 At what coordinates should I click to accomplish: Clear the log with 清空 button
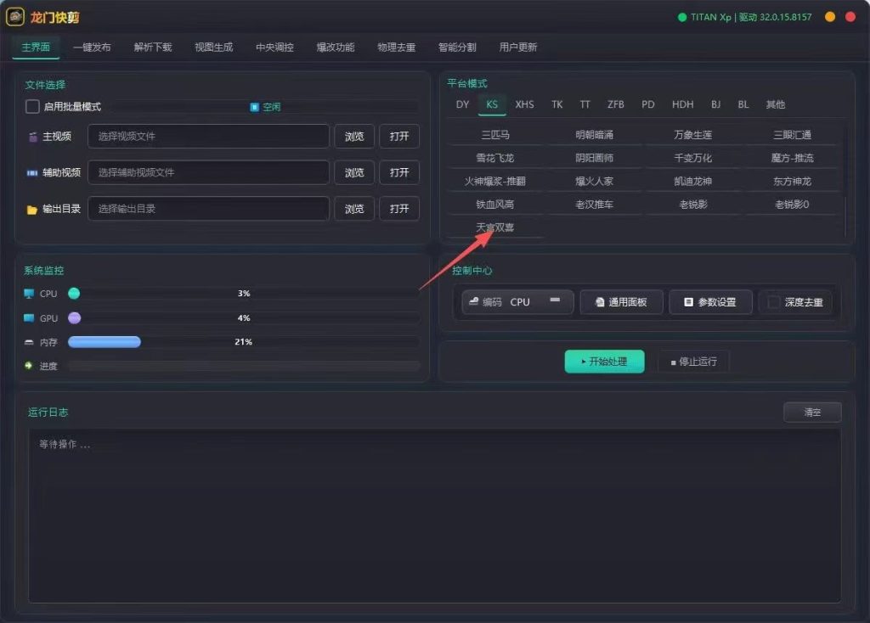812,412
